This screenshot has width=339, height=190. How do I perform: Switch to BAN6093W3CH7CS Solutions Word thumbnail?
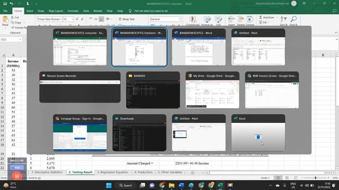[x=139, y=47]
